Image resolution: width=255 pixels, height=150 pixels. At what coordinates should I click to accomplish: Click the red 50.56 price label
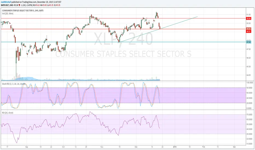point(248,19)
